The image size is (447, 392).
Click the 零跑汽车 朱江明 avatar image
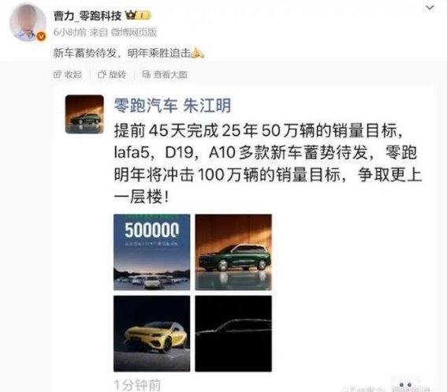click(84, 114)
